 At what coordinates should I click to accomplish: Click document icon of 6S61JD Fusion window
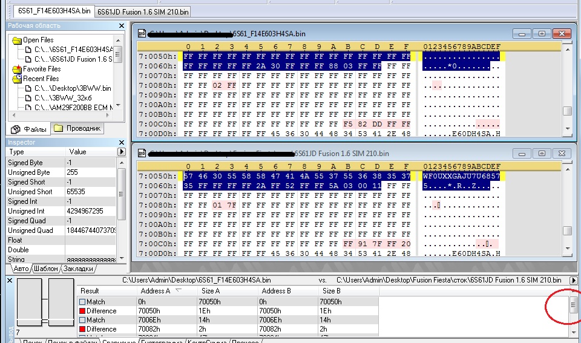(x=142, y=153)
